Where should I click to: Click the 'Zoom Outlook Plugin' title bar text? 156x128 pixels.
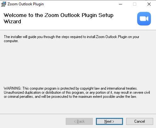point(25,4)
